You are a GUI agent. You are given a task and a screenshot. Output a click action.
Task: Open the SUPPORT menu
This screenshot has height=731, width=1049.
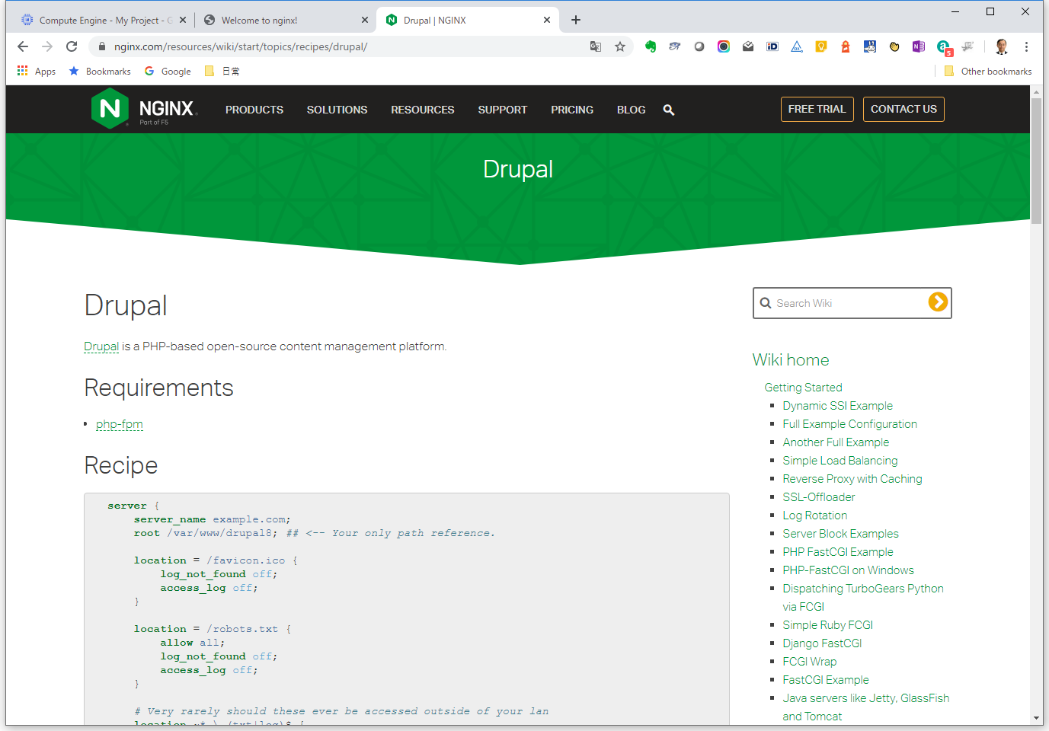point(503,110)
